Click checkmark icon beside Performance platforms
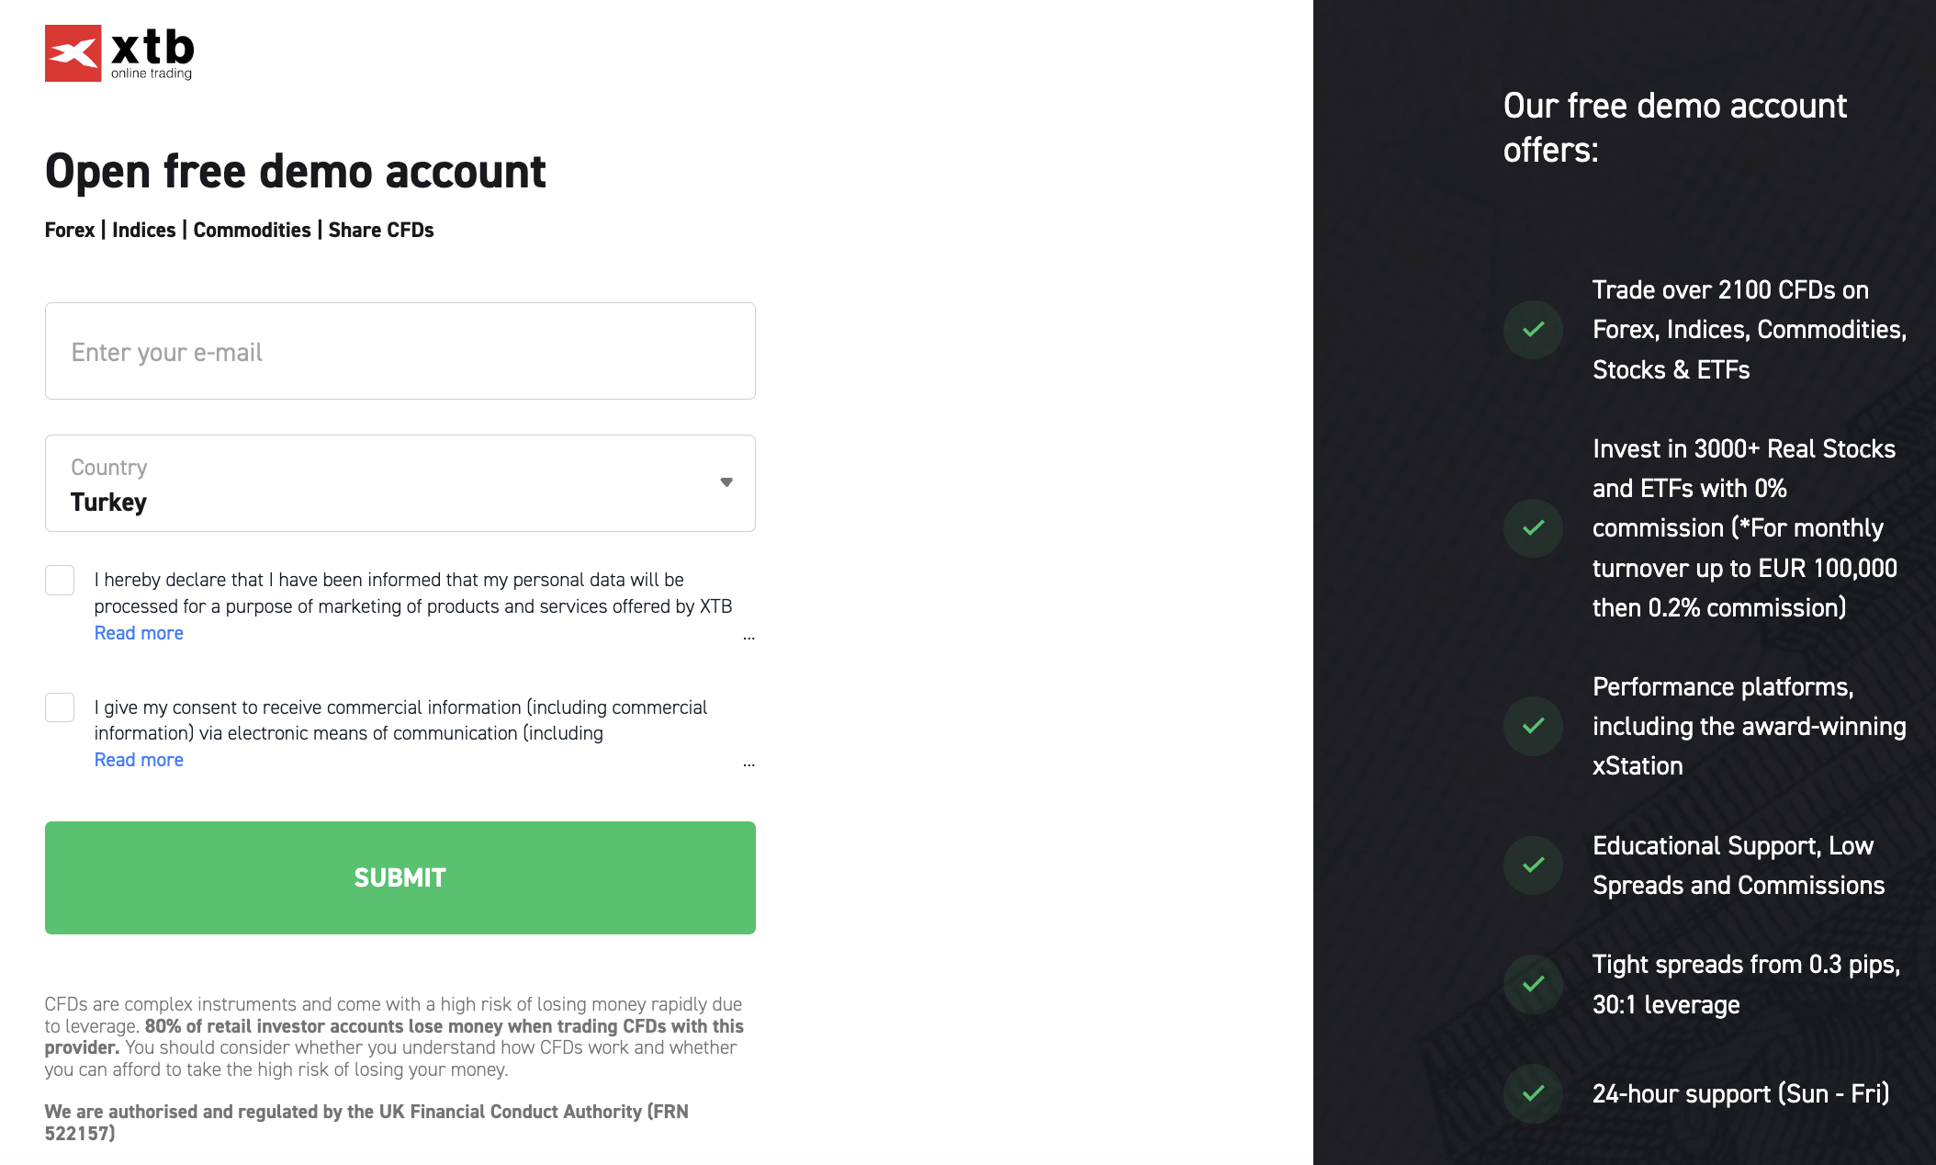 [1533, 726]
